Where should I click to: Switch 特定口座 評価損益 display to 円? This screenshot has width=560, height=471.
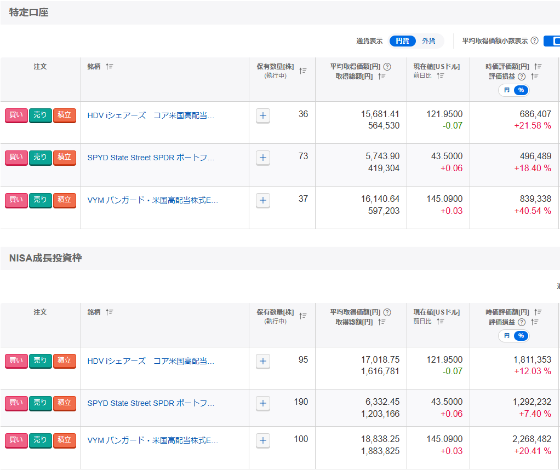point(507,90)
